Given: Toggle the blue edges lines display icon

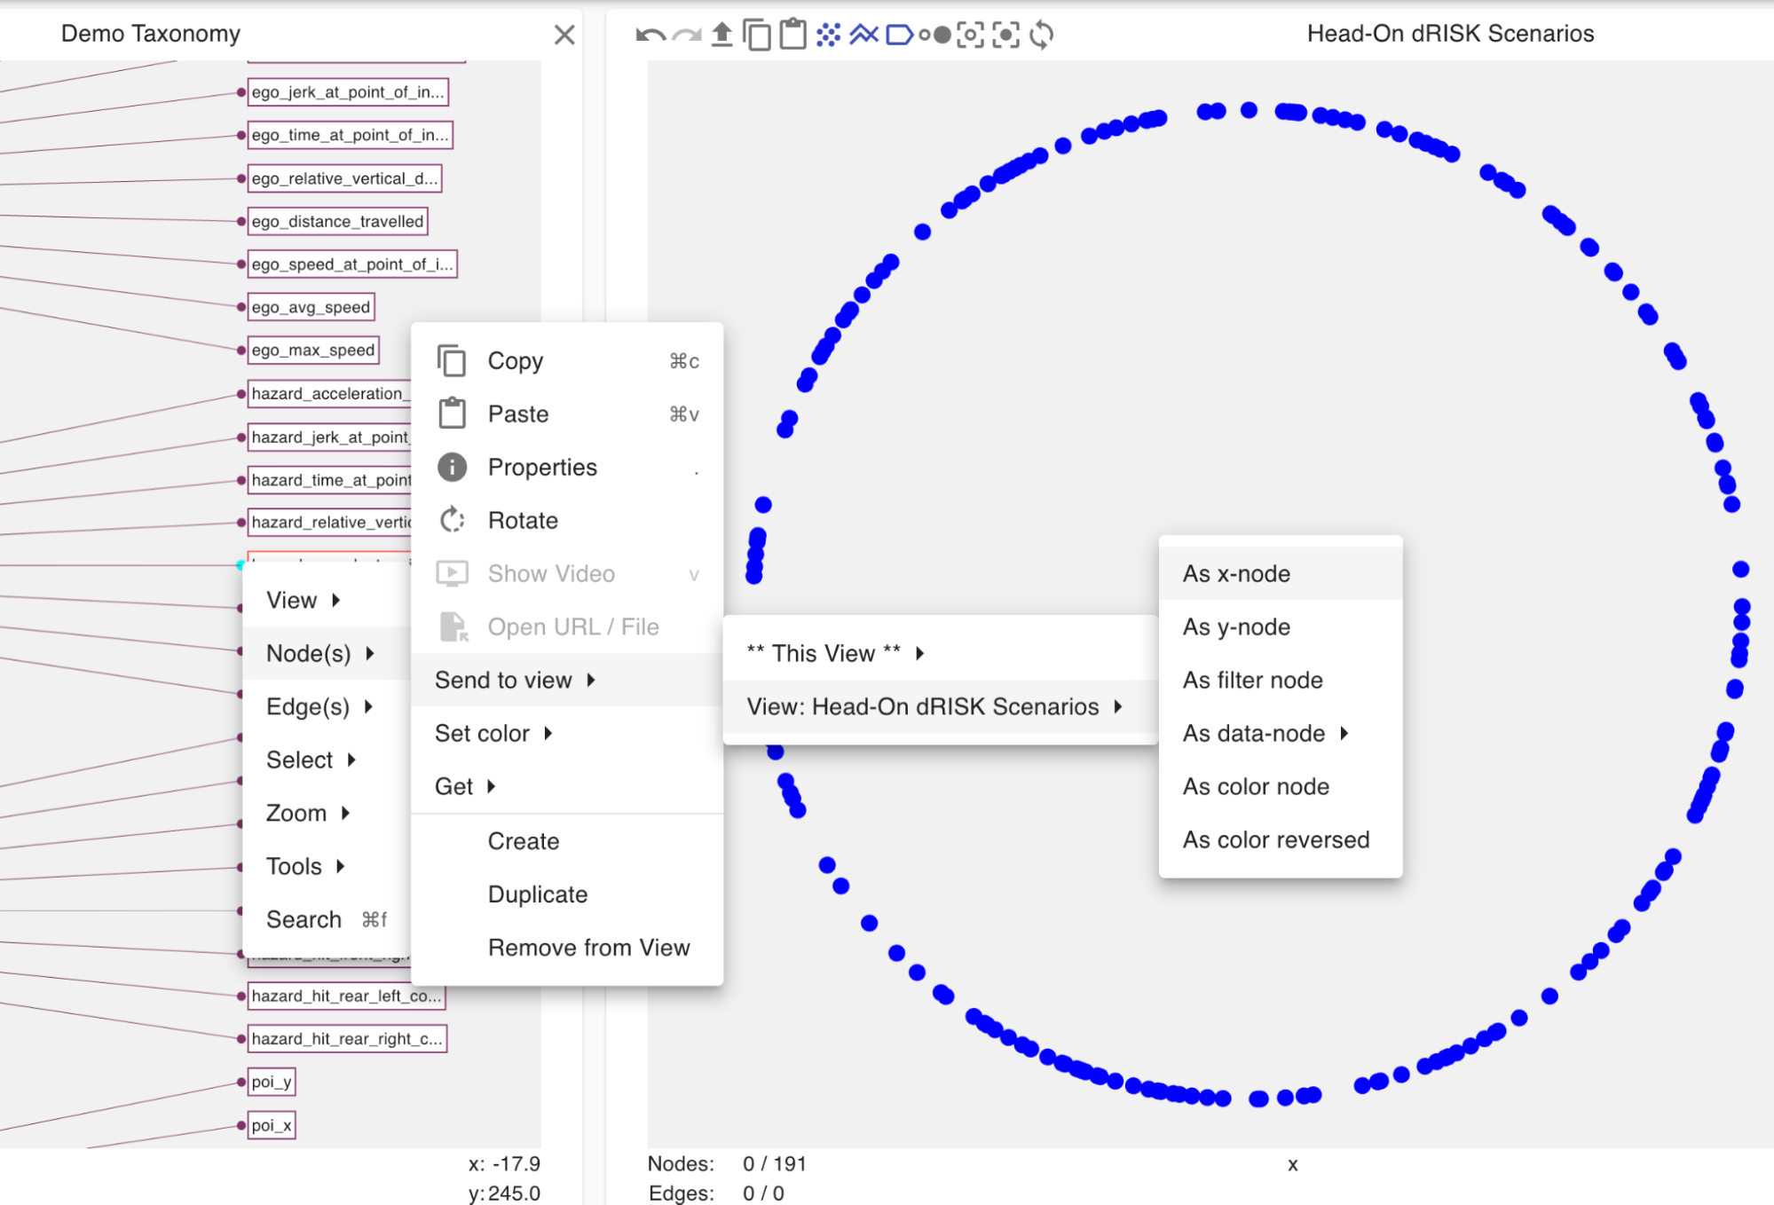Looking at the screenshot, I should pos(863,35).
